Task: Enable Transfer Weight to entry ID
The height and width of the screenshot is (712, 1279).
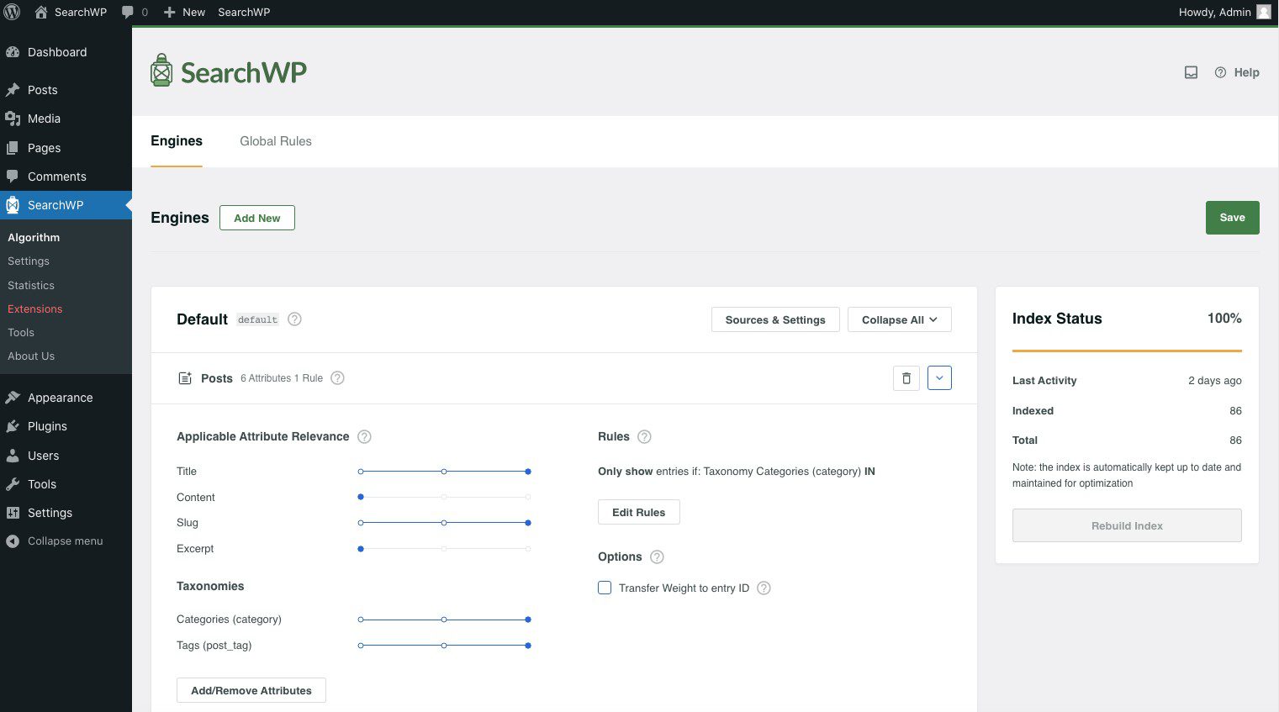Action: tap(605, 588)
